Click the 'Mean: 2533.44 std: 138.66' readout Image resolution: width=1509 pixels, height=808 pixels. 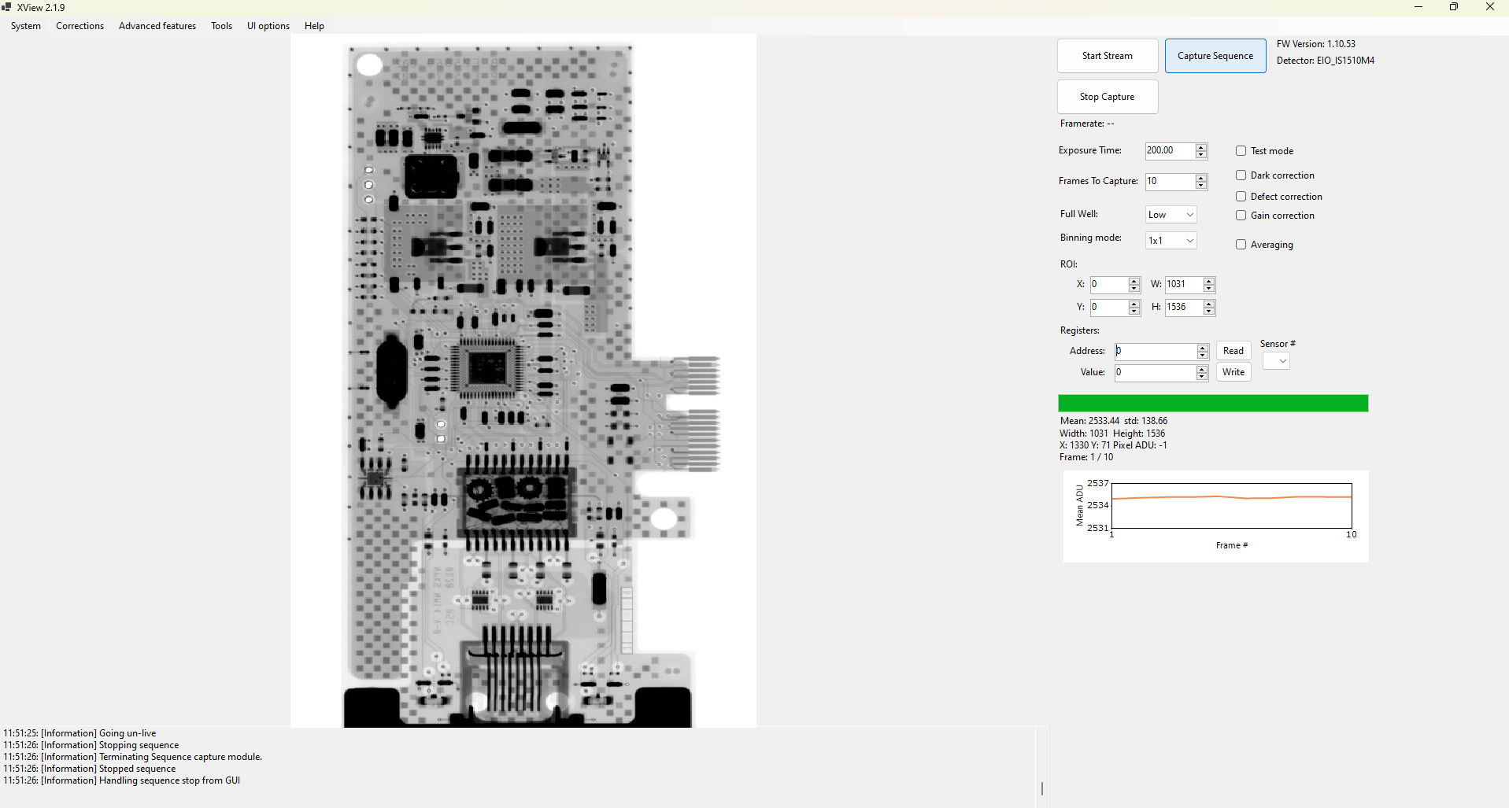click(x=1114, y=421)
